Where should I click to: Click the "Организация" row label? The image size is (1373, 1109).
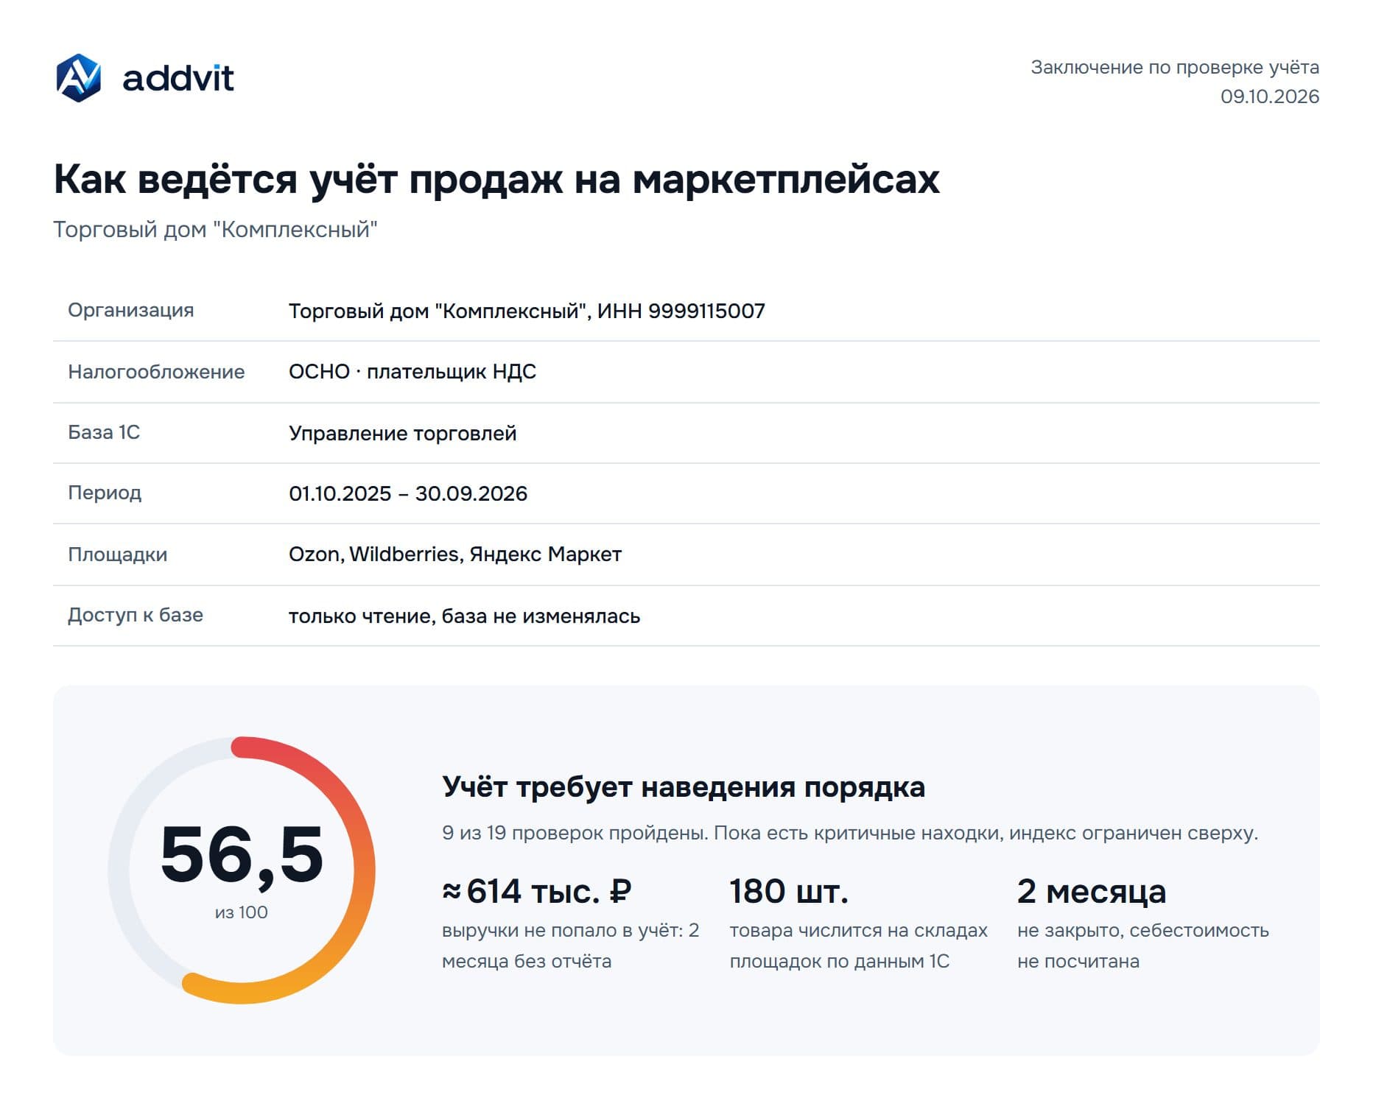pyautogui.click(x=131, y=310)
